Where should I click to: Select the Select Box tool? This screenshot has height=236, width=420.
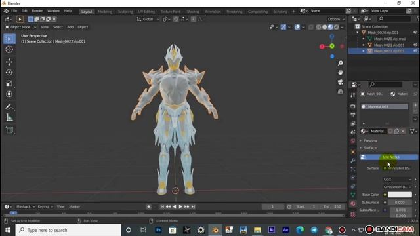(9, 39)
